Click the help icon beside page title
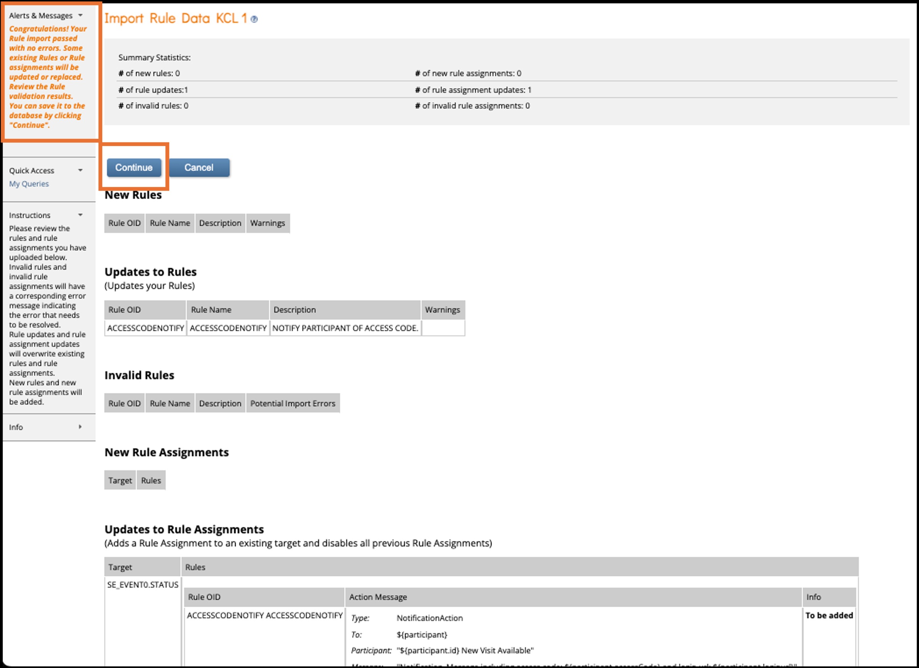Image resolution: width=919 pixels, height=668 pixels. (254, 19)
